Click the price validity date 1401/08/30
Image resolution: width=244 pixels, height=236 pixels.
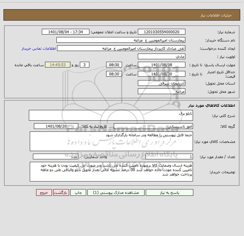point(162,74)
